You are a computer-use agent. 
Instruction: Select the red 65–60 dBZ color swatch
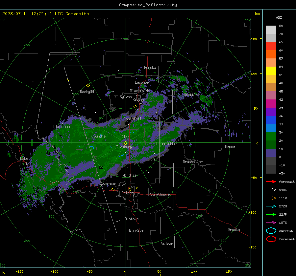(x=271, y=46)
